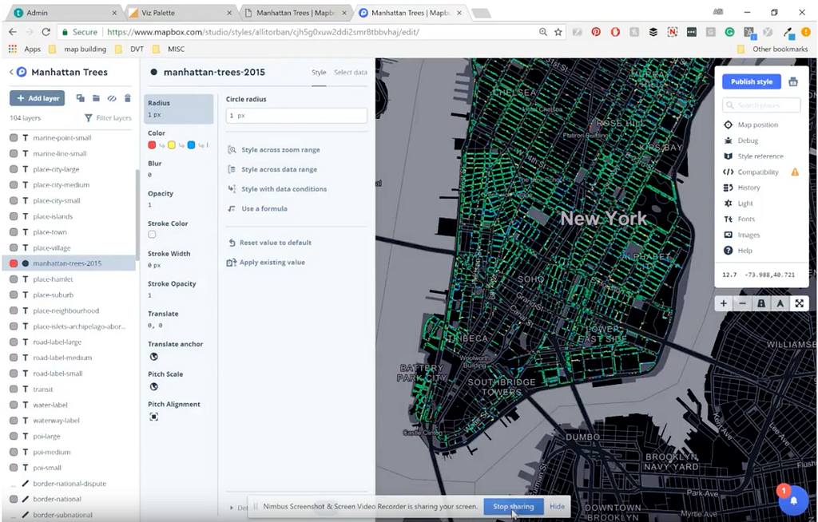Screen dimensions: 818x522
Task: Click the print icon next to Publish style
Action: pyautogui.click(x=793, y=82)
